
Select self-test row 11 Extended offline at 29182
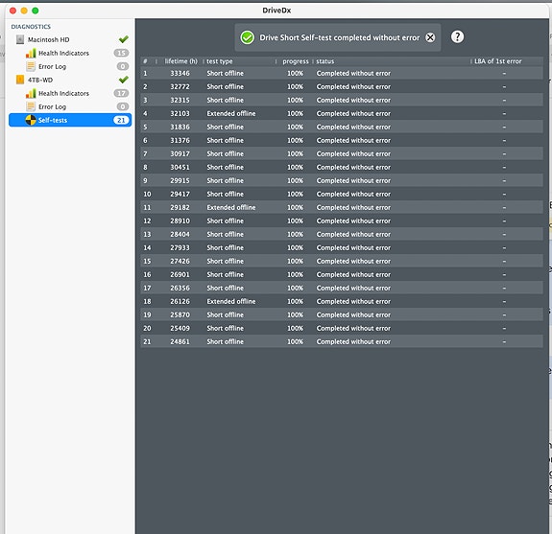click(x=342, y=207)
